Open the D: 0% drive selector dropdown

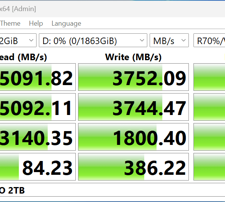tap(93, 40)
